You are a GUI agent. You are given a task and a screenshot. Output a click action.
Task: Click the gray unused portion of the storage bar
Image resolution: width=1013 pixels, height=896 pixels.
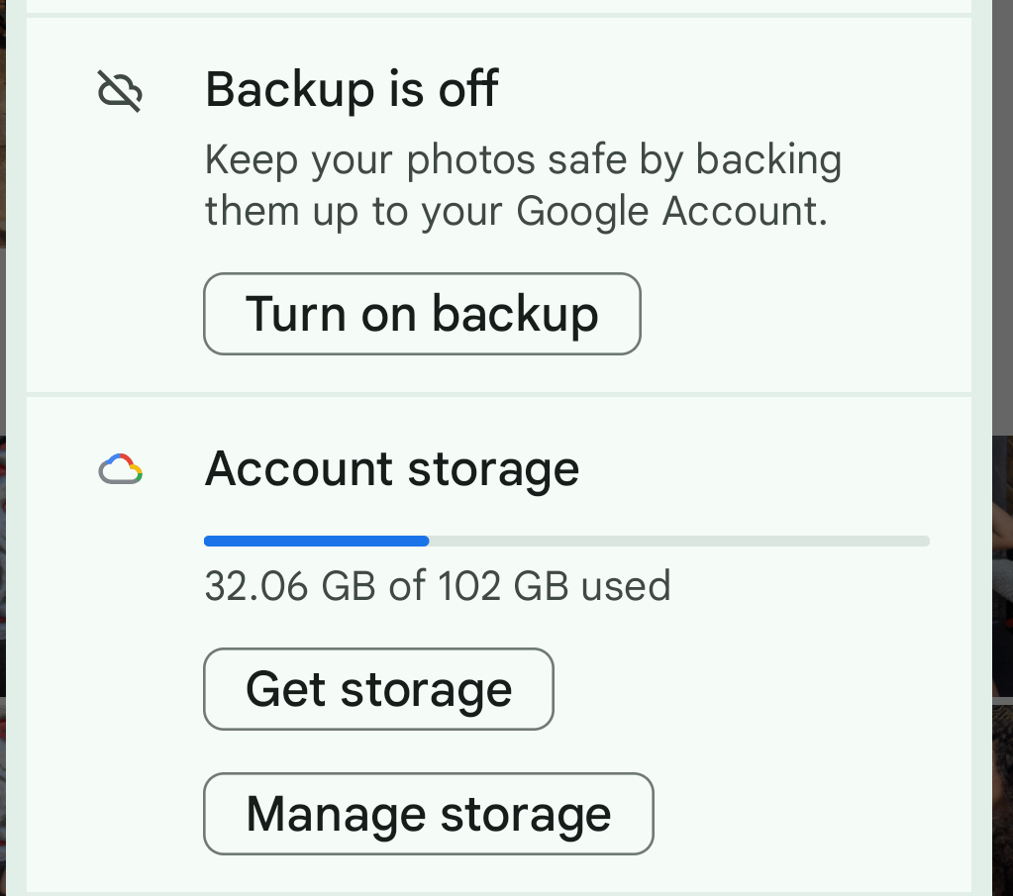click(693, 541)
